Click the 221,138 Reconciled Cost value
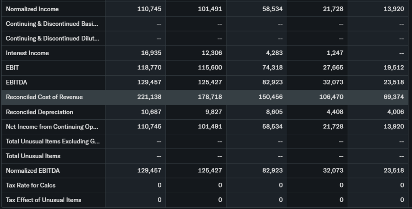 149,97
